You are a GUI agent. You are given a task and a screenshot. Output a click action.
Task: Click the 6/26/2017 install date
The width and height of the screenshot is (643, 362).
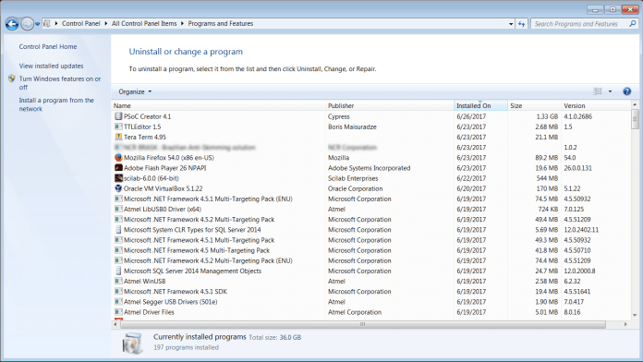coord(471,116)
